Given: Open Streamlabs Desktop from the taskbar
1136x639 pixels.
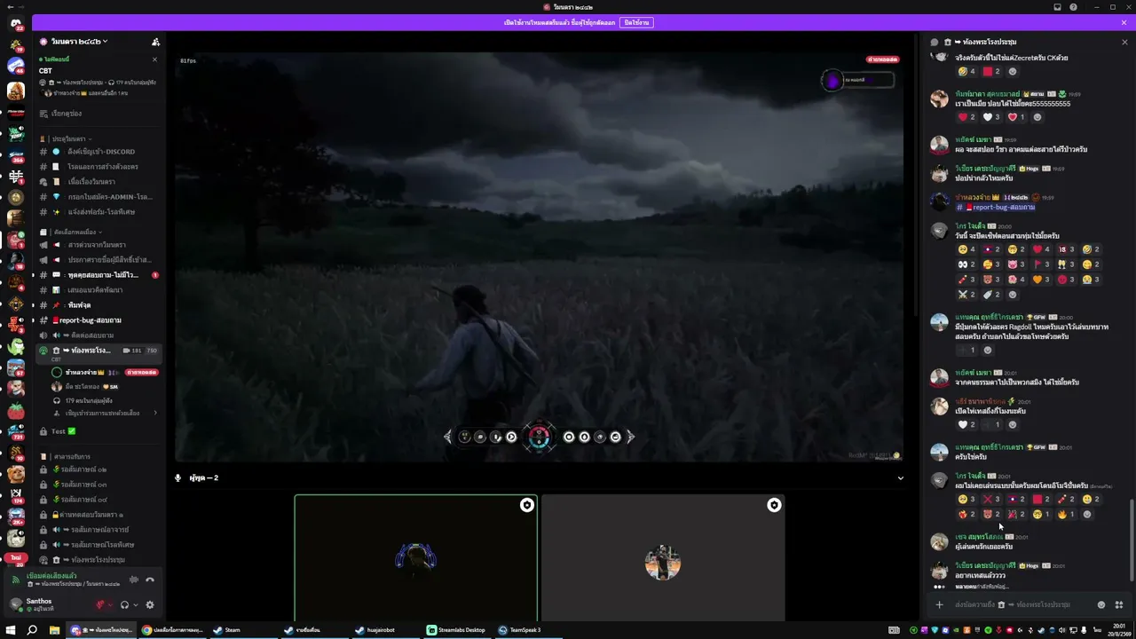Looking at the screenshot, I should point(457,630).
